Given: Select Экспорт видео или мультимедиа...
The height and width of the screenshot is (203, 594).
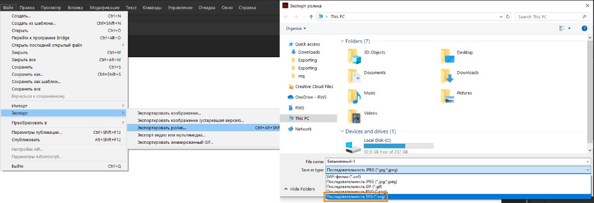Looking at the screenshot, I should point(203,135).
